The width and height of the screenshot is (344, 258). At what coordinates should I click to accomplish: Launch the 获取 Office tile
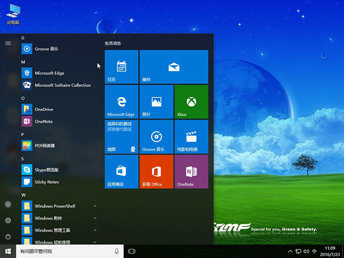click(x=156, y=172)
